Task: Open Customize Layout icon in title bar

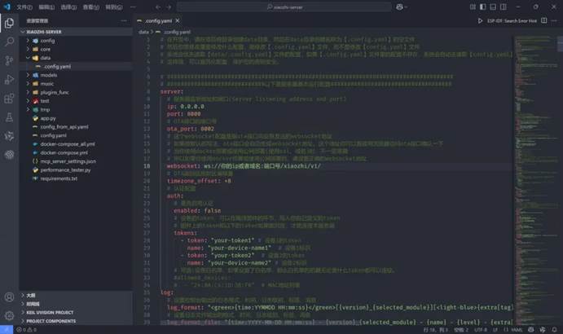Action: point(473,7)
